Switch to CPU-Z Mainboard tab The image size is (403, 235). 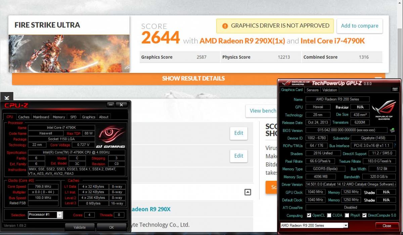click(x=41, y=117)
